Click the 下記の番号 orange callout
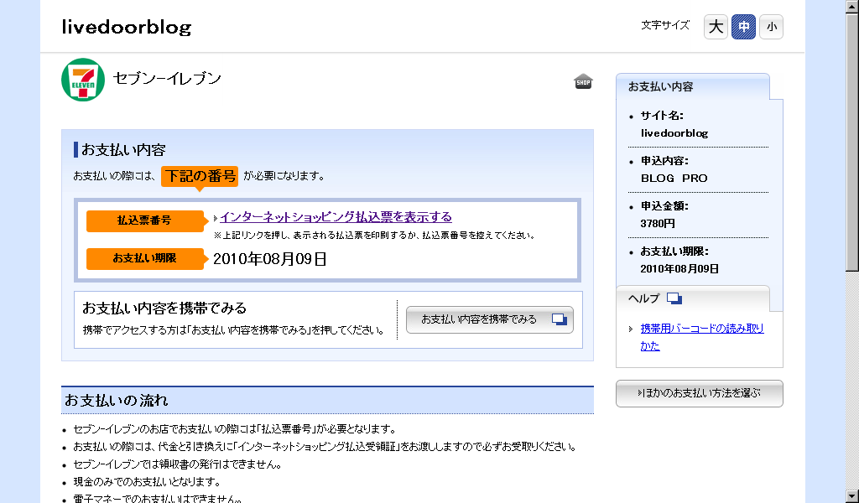This screenshot has height=503, width=859. tap(200, 176)
